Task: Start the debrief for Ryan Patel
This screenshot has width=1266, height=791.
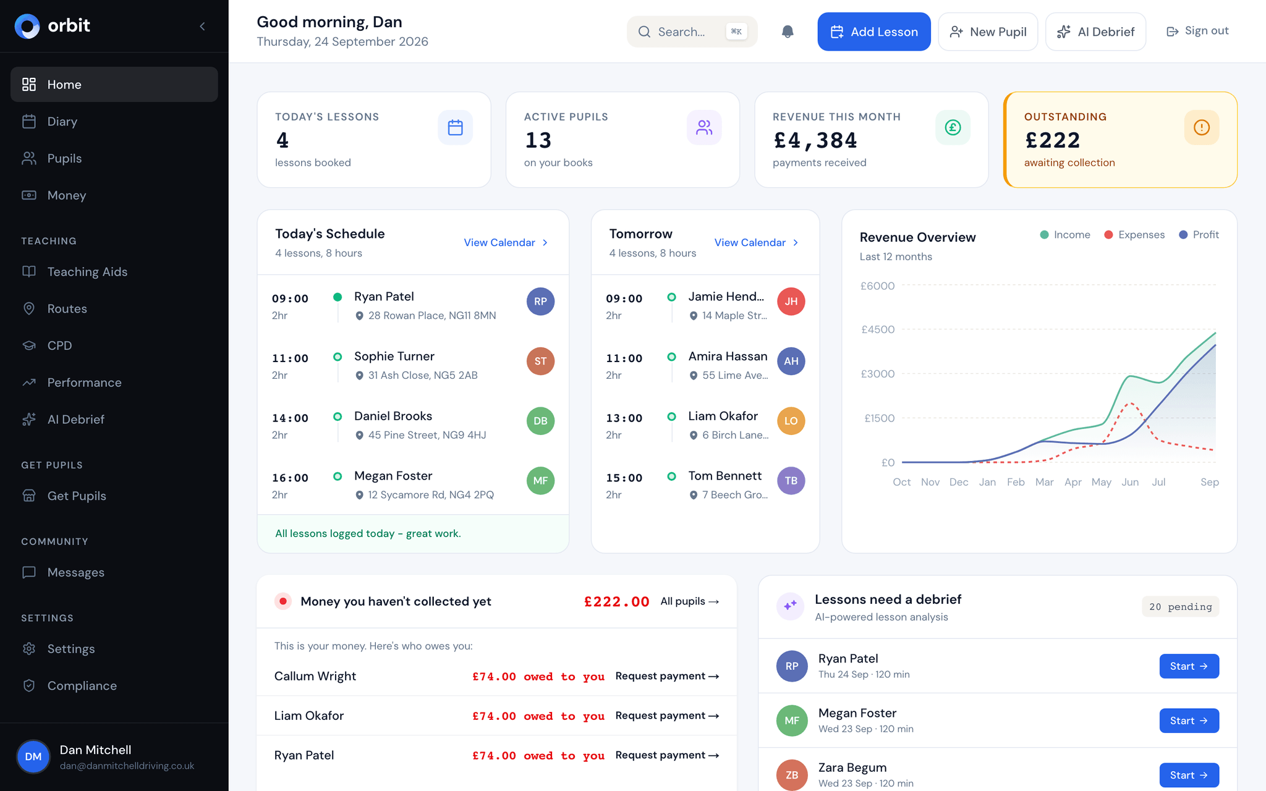Action: [x=1189, y=666]
